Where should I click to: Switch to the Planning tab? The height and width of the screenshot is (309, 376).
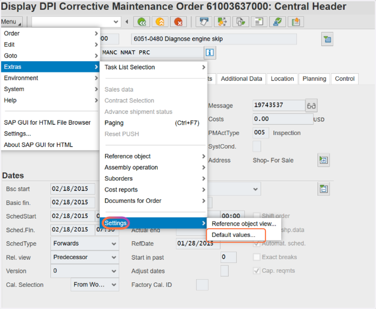tap(314, 79)
